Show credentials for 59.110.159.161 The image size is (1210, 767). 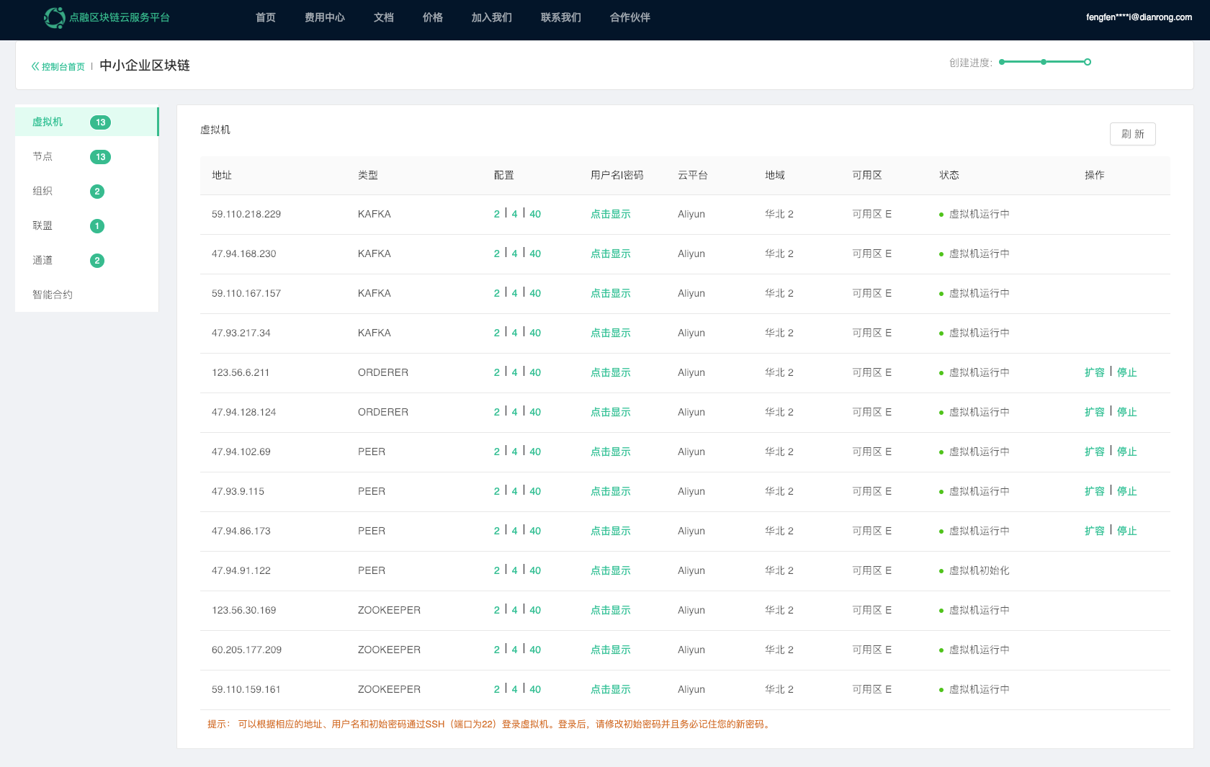click(611, 689)
